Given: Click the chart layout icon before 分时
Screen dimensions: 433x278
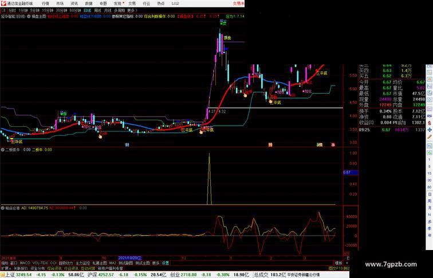Looking at the screenshot, I should tap(3, 10).
